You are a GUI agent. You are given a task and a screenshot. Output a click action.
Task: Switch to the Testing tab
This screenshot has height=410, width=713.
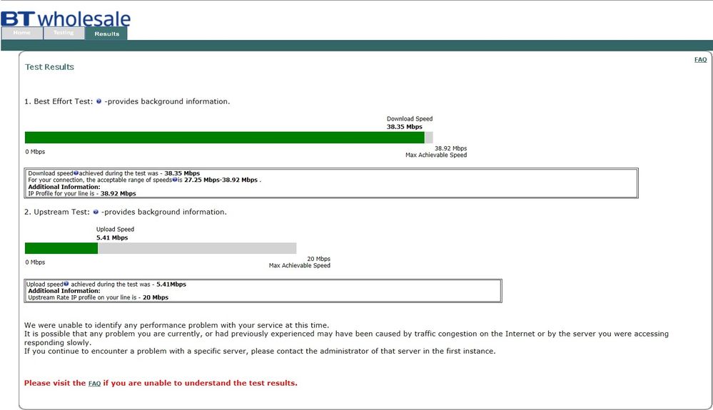[x=64, y=33]
